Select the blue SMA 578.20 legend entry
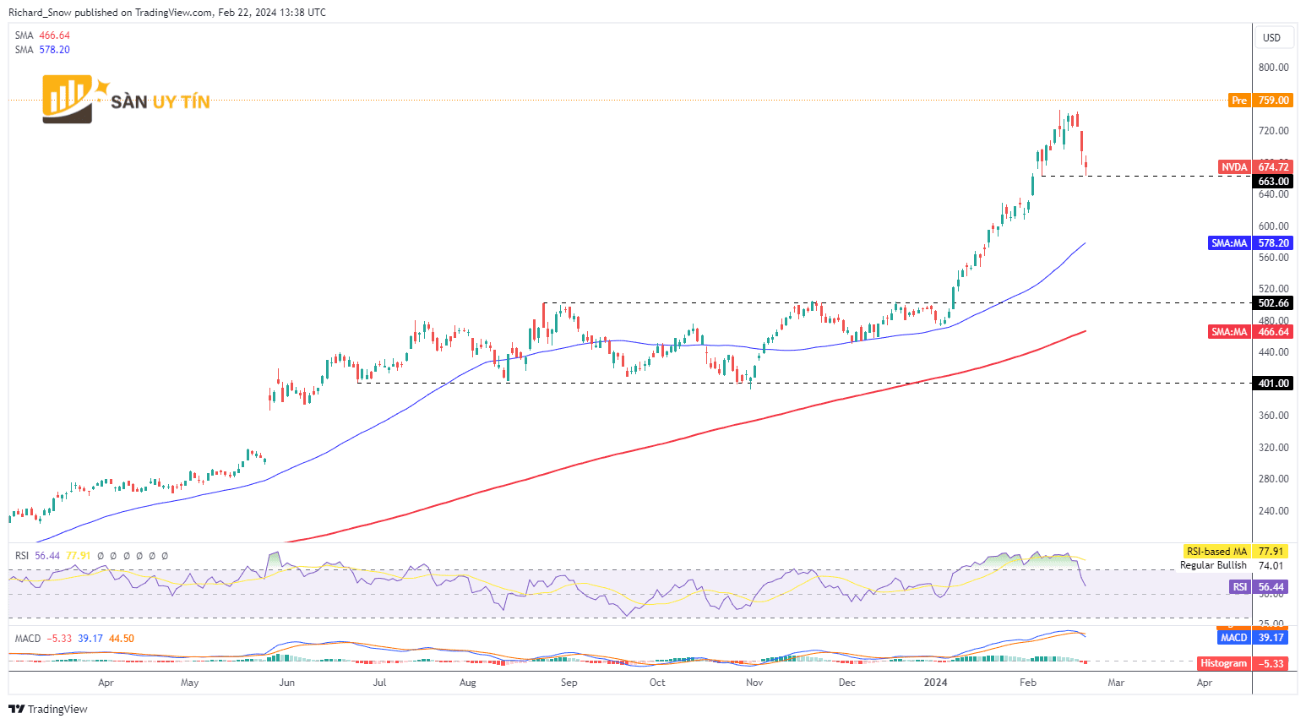The width and height of the screenshot is (1306, 724). click(x=42, y=50)
